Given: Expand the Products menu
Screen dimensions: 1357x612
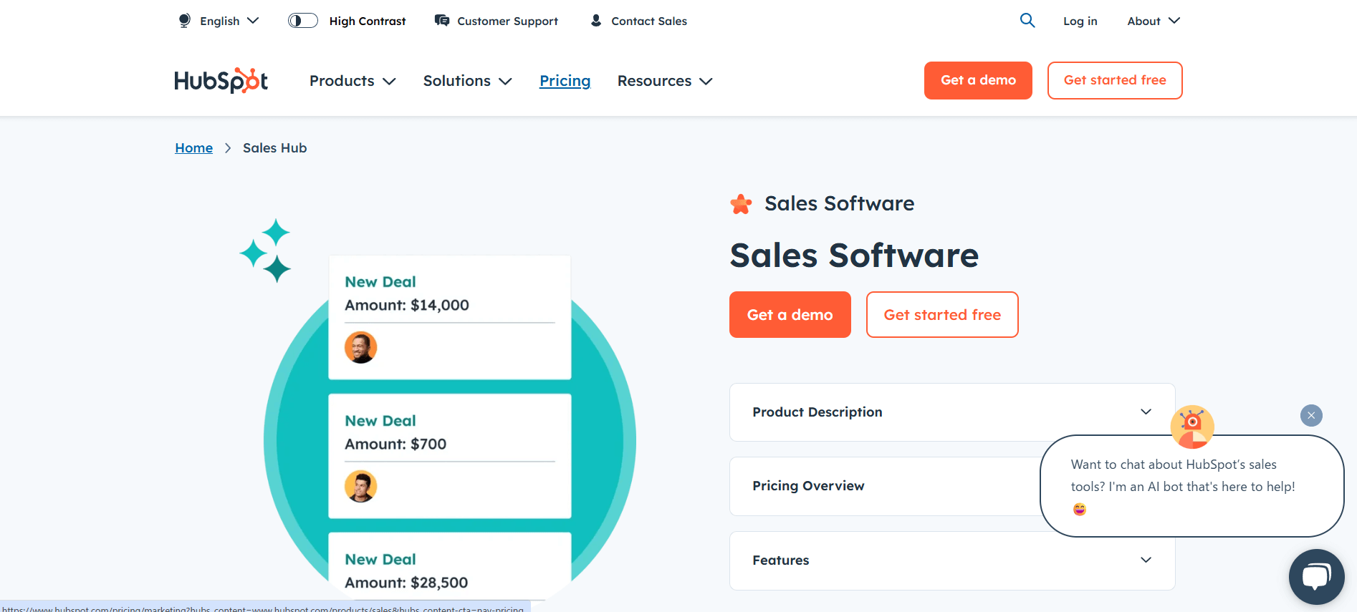Looking at the screenshot, I should tap(353, 81).
